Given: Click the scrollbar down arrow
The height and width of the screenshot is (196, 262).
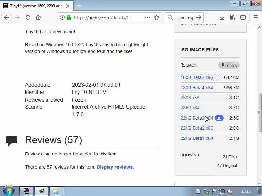Looking at the screenshot, I should point(259,184).
